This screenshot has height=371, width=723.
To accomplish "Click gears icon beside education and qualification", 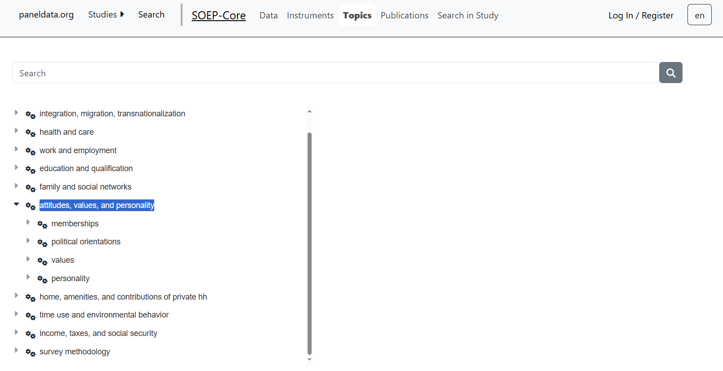I will [x=31, y=170].
